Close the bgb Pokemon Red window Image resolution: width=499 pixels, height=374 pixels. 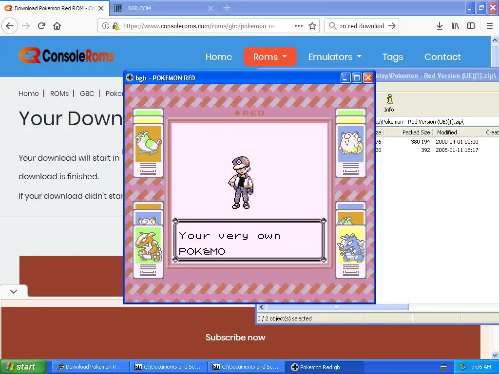click(x=368, y=77)
